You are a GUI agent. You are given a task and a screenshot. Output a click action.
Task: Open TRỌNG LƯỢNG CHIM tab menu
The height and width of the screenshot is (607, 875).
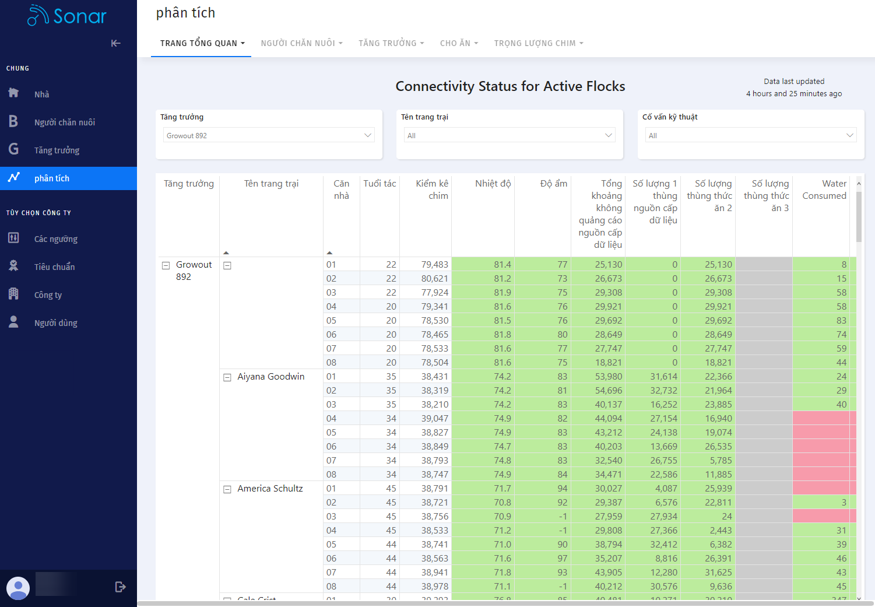pos(539,43)
